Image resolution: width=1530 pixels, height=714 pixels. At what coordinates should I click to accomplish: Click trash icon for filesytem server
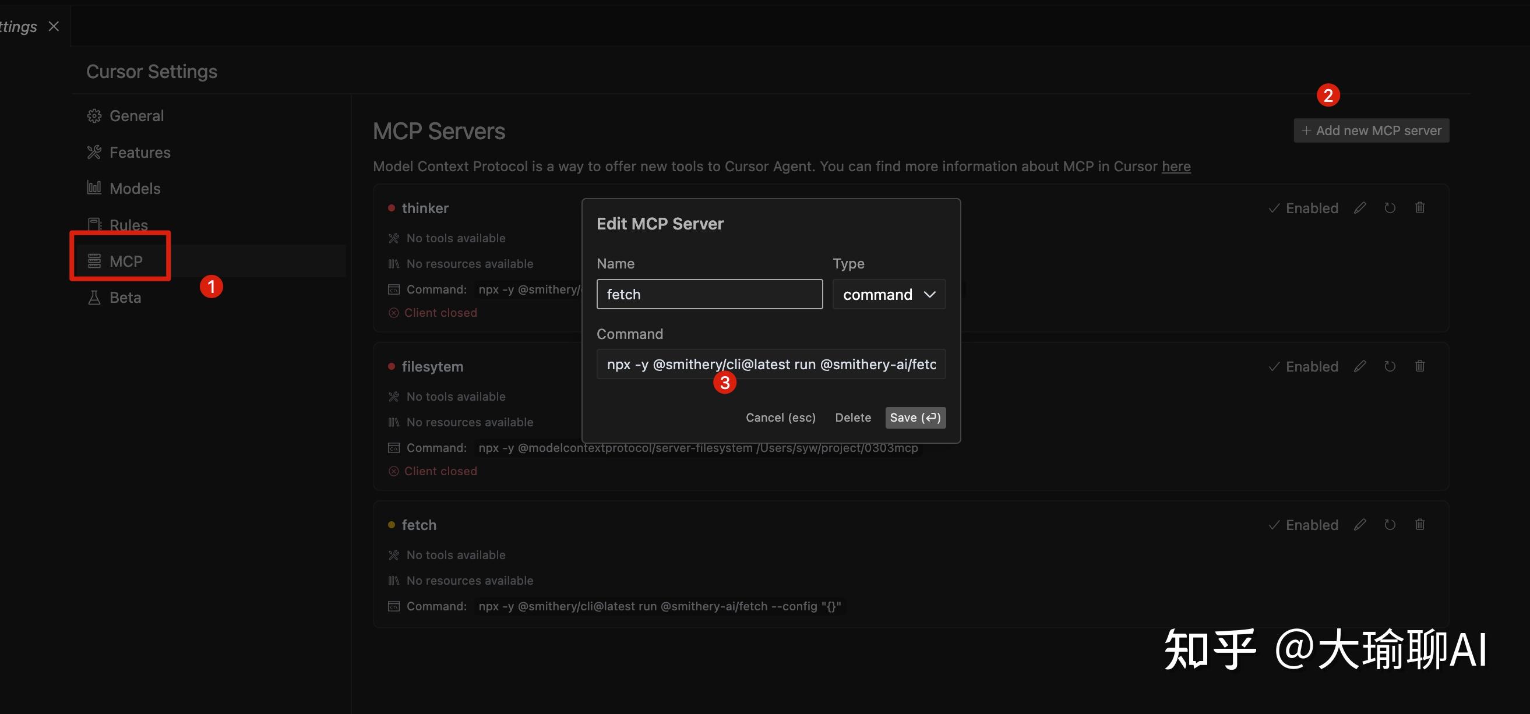tap(1419, 366)
